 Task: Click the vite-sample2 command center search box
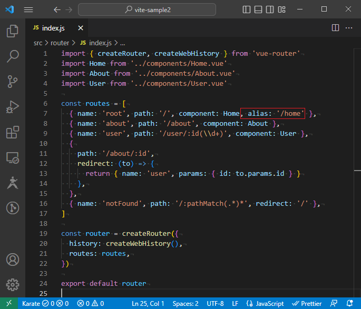147,9
